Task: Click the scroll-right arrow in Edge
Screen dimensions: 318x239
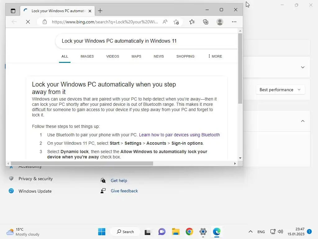Action: pos(235,163)
